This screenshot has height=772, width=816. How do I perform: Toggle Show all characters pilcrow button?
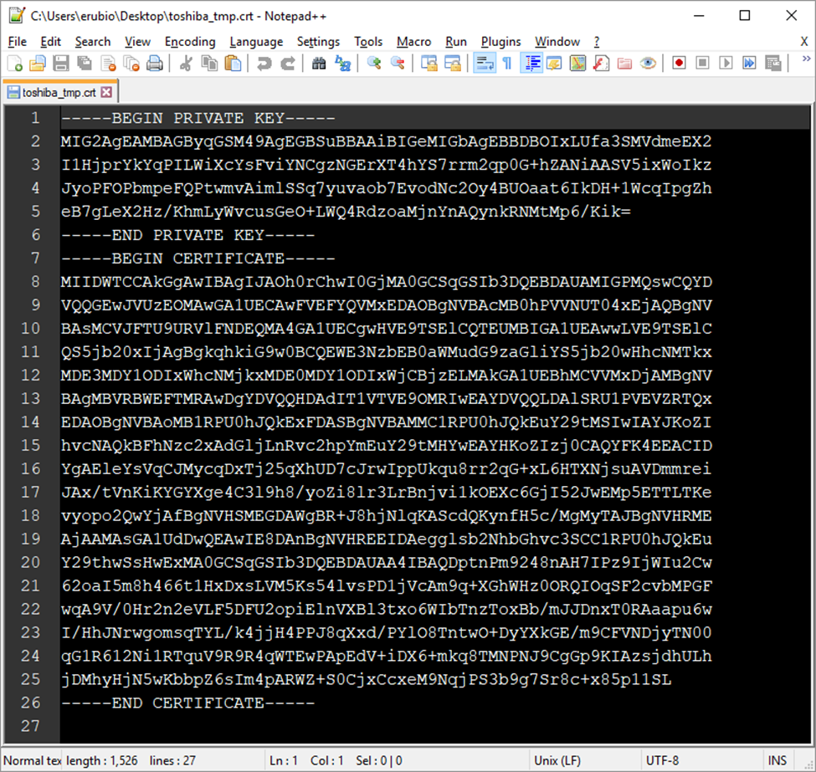pos(507,64)
